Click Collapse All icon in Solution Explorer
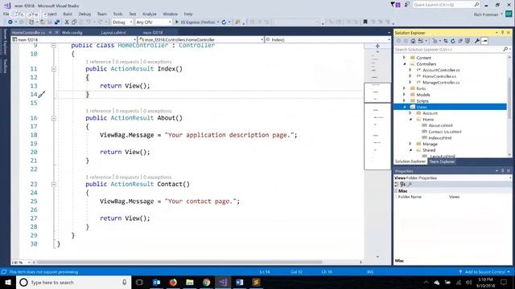The image size is (515, 289). pos(460,41)
